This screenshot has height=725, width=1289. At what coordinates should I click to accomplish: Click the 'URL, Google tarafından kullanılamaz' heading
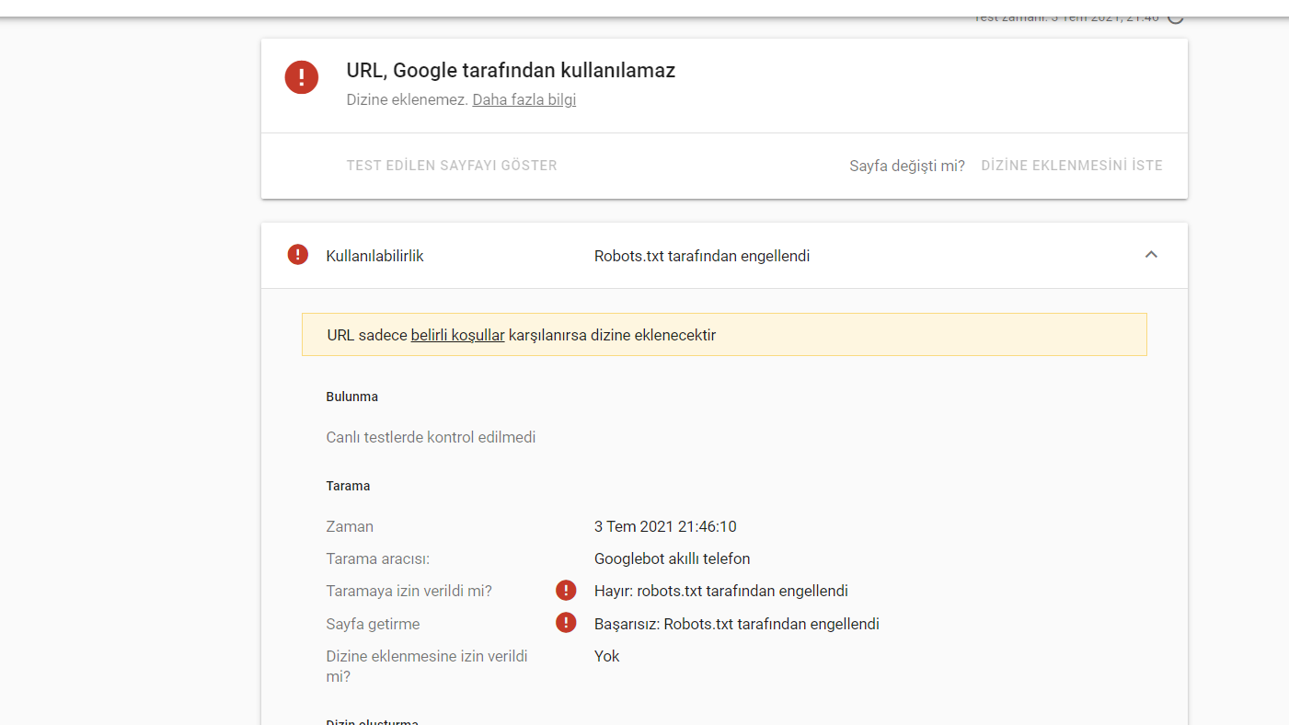(511, 71)
